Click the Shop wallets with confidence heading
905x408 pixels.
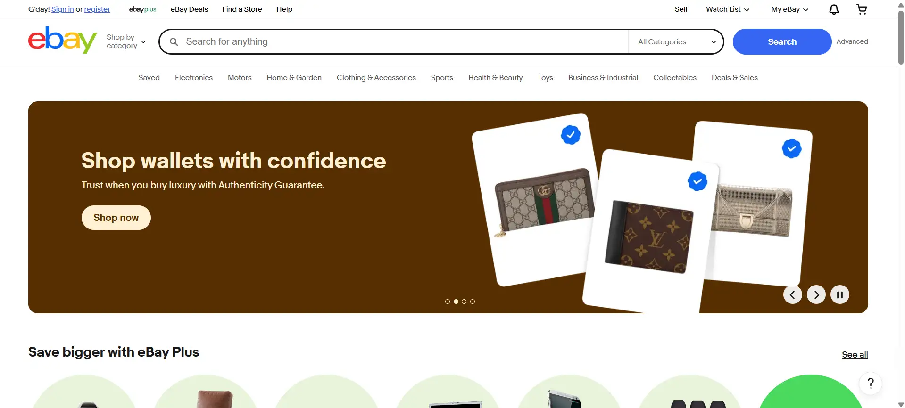point(233,161)
